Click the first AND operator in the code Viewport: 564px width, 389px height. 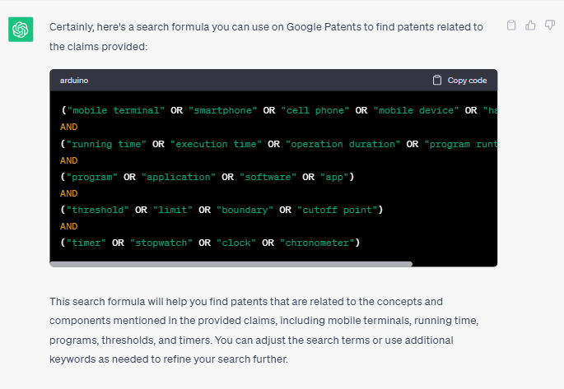pyautogui.click(x=68, y=127)
